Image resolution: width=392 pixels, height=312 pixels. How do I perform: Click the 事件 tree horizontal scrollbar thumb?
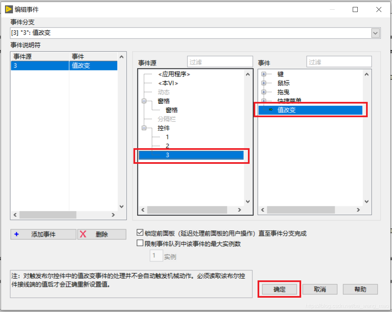301,210
